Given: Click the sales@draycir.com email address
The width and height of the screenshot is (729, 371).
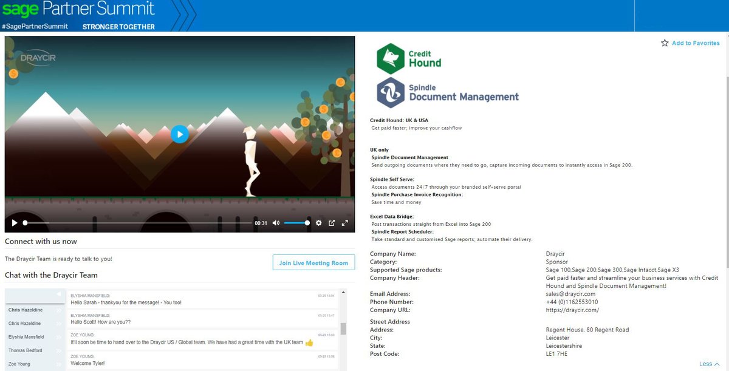Looking at the screenshot, I should 570,294.
